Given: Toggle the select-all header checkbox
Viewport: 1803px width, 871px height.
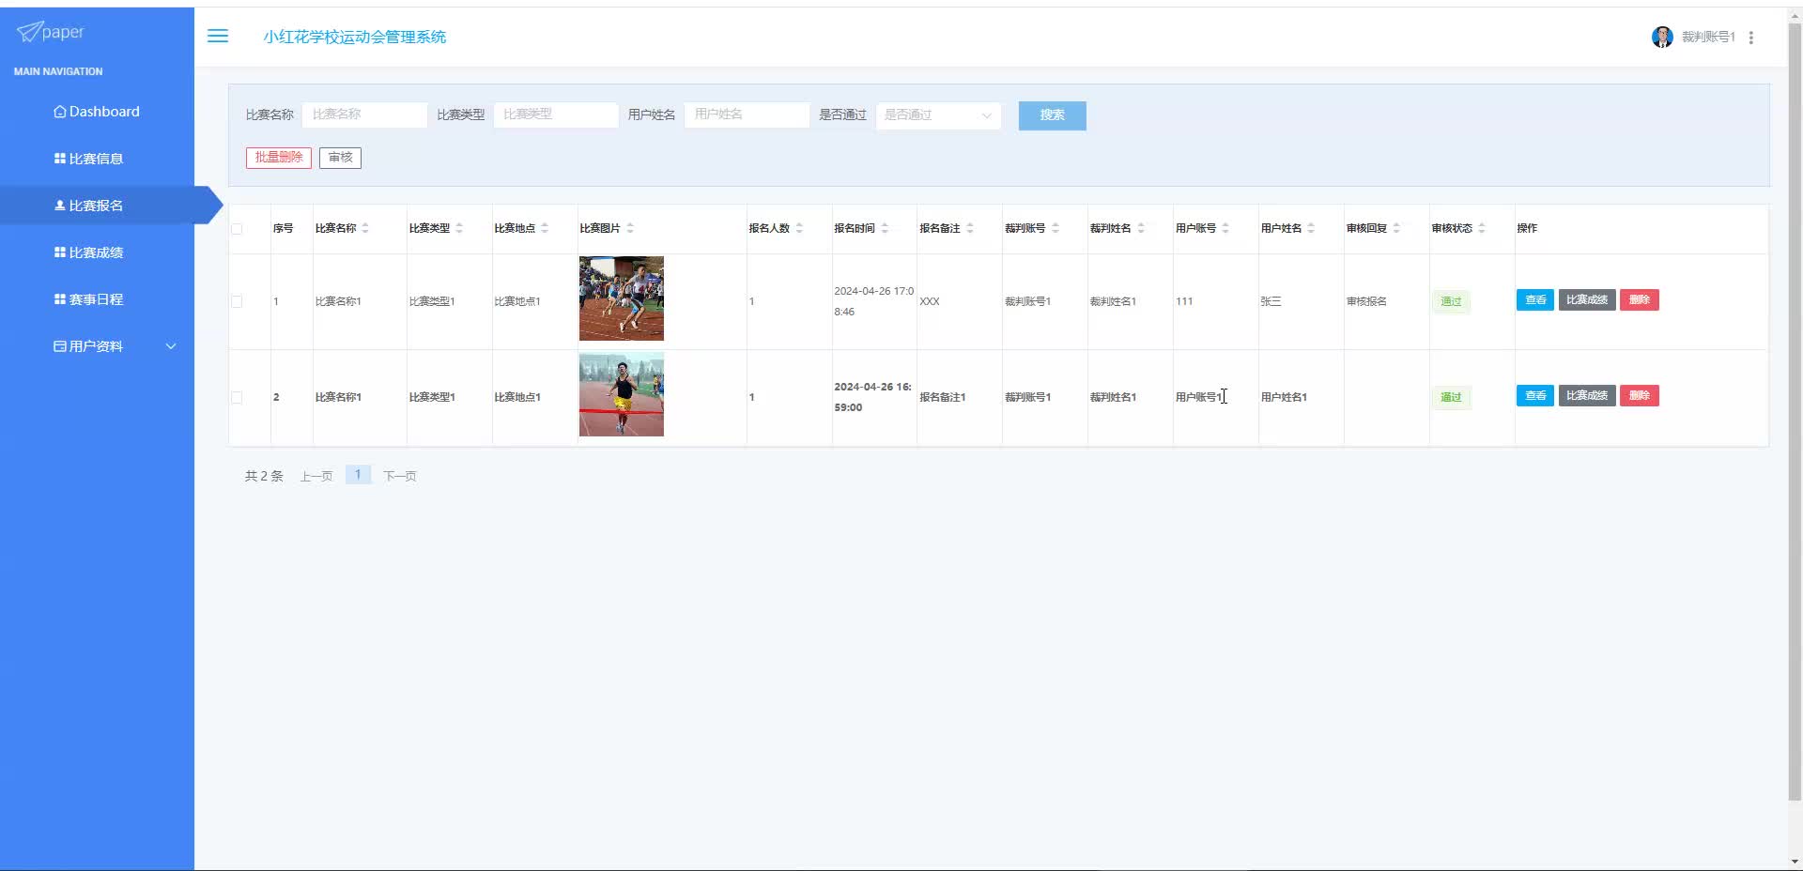Looking at the screenshot, I should (237, 229).
